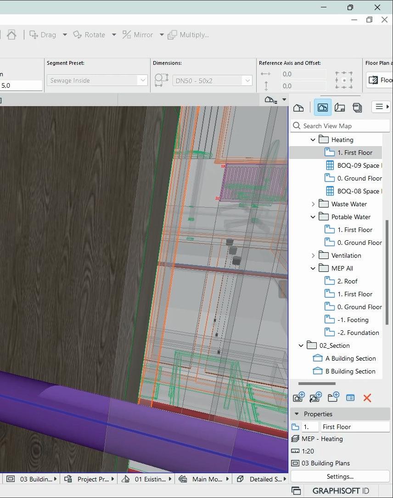This screenshot has height=498, width=393.
Task: Click the New Folder icon in navigator
Action: 333,397
